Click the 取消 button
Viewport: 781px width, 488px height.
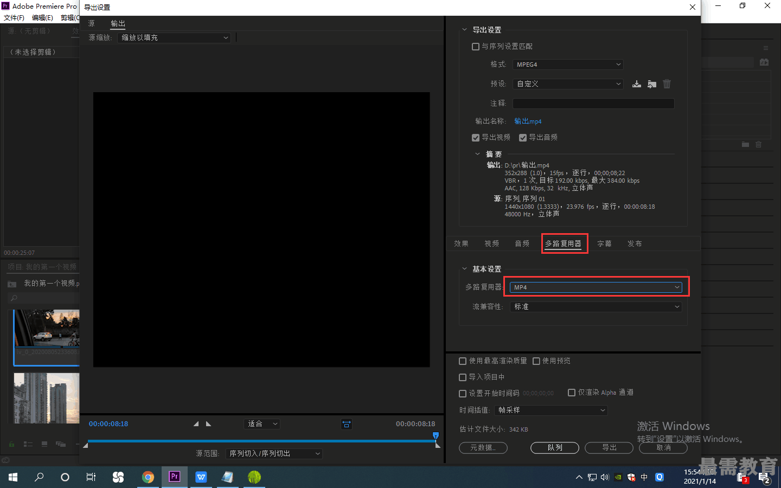coord(663,448)
